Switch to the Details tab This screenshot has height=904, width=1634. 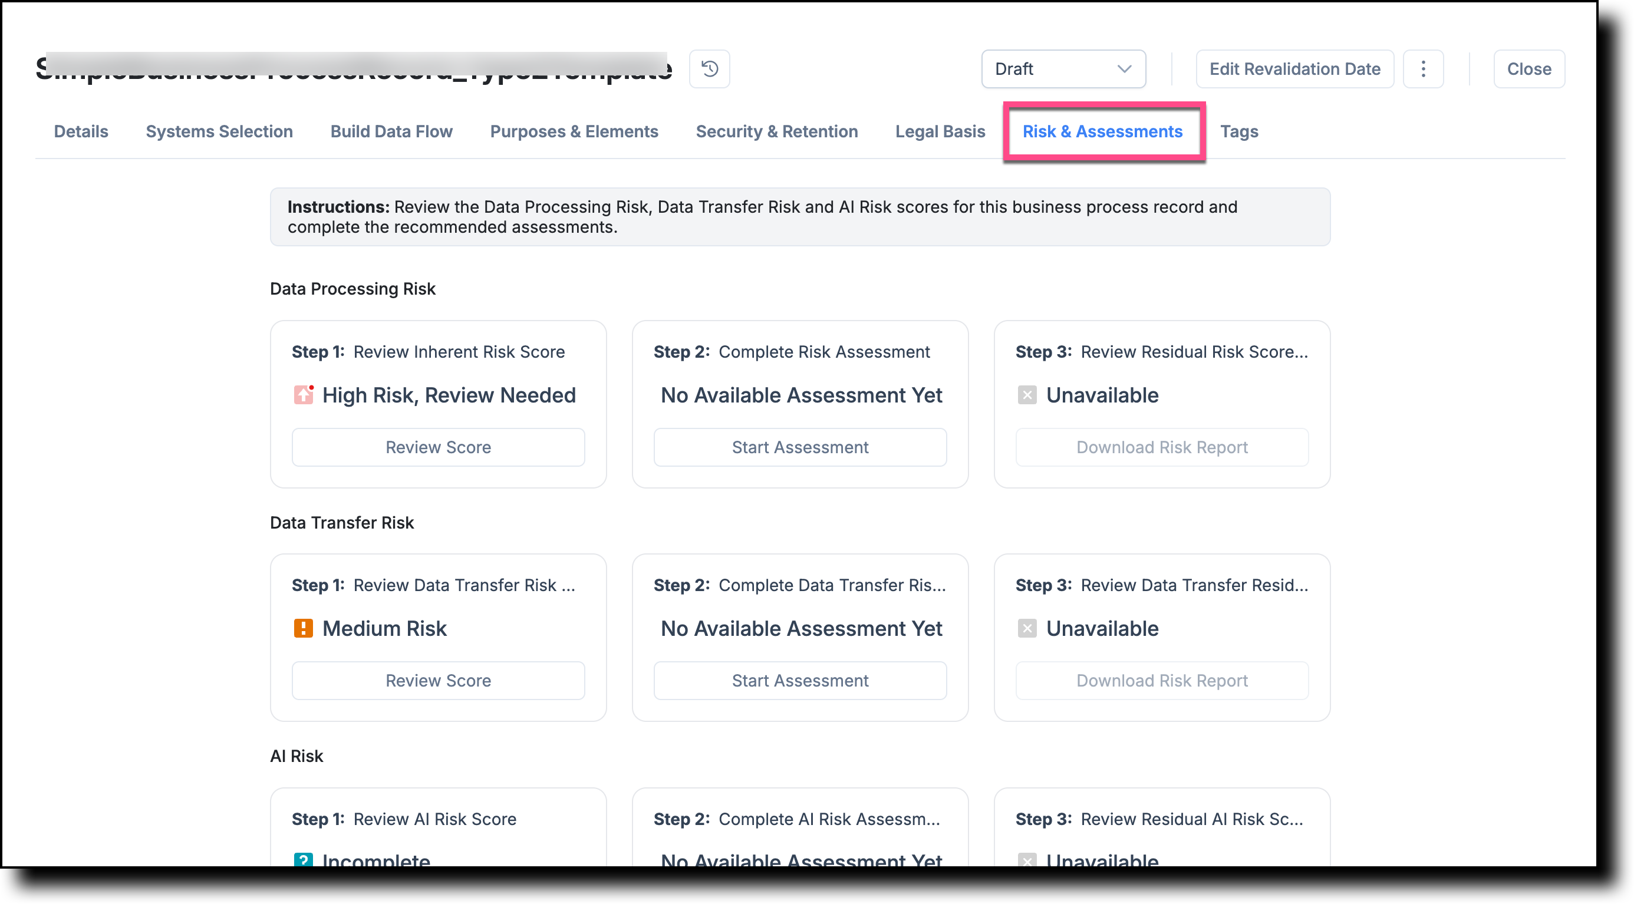81,131
